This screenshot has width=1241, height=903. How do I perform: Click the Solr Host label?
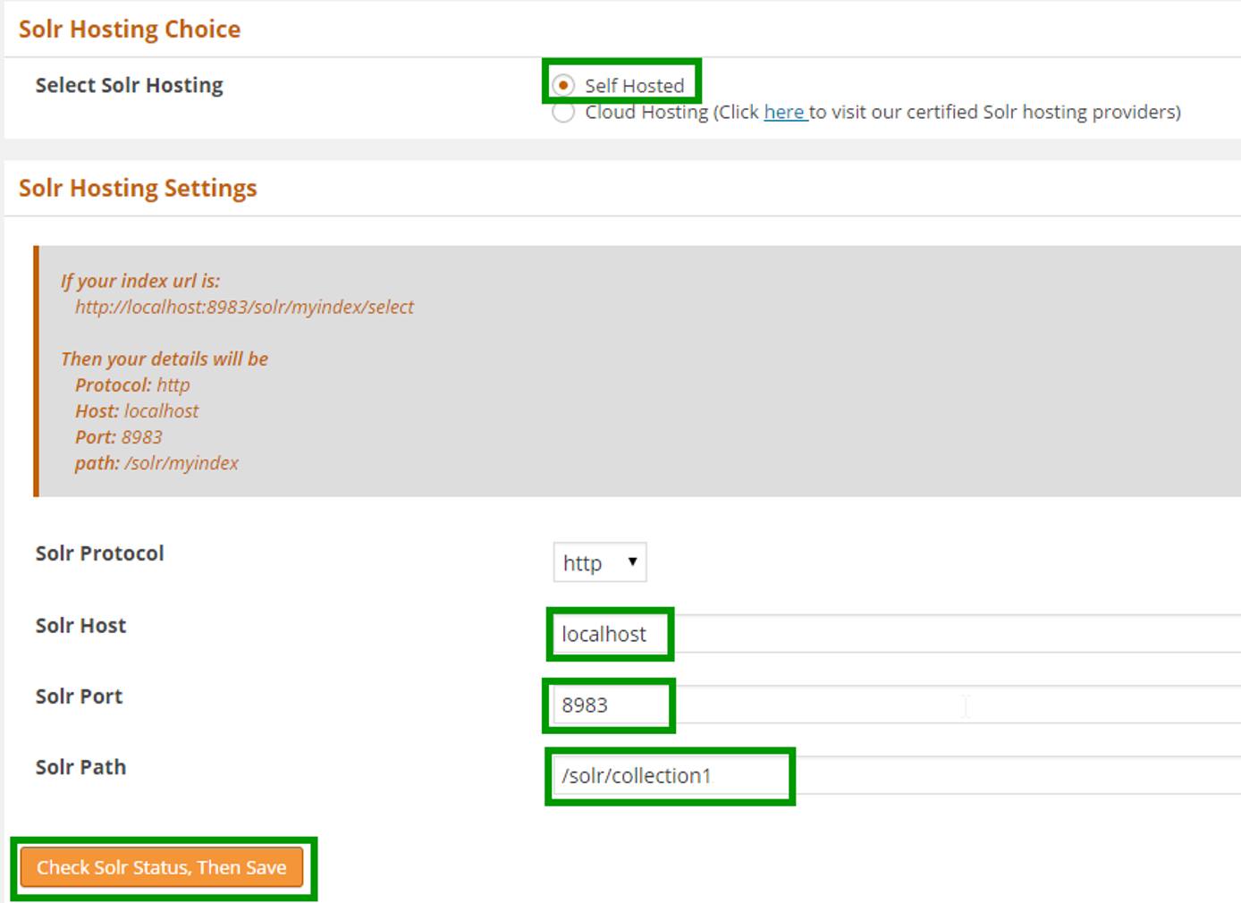pyautogui.click(x=80, y=625)
